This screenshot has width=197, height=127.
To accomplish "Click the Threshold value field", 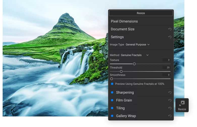I will [x=166, y=68].
